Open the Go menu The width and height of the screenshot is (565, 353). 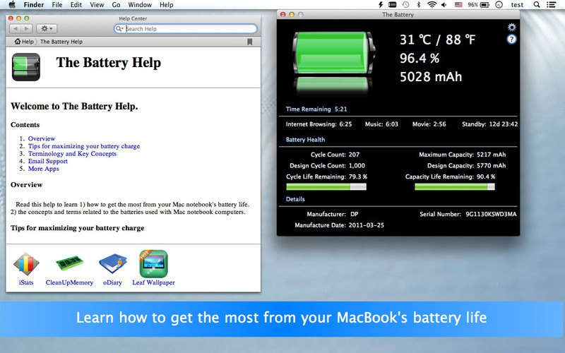click(116, 5)
